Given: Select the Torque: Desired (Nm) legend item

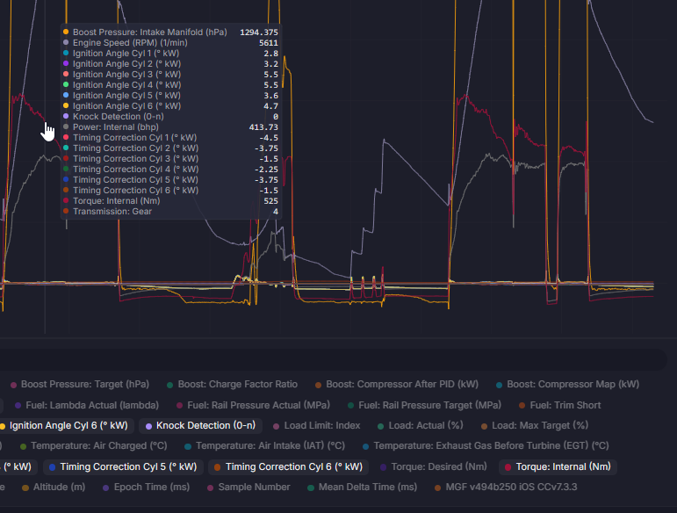Looking at the screenshot, I should tap(434, 466).
